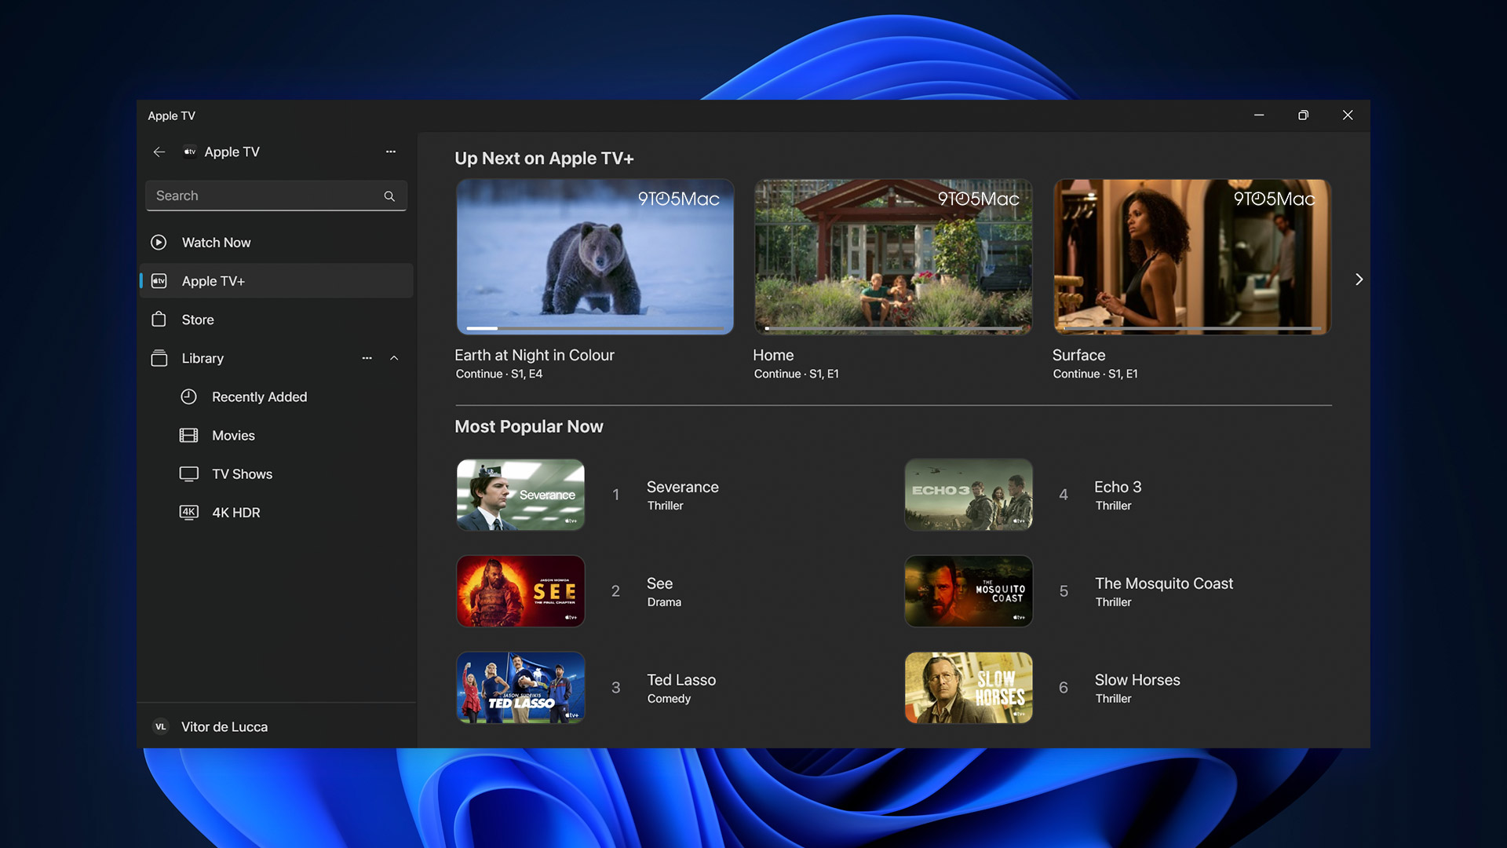
Task: Click the search field magnifier toggle
Action: [389, 196]
